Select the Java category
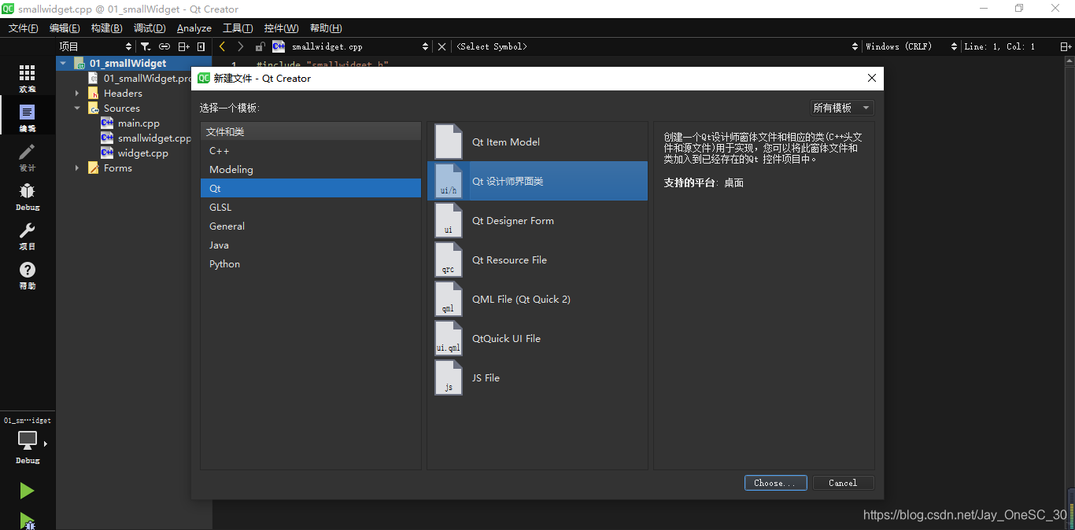The width and height of the screenshot is (1075, 530). [x=311, y=245]
